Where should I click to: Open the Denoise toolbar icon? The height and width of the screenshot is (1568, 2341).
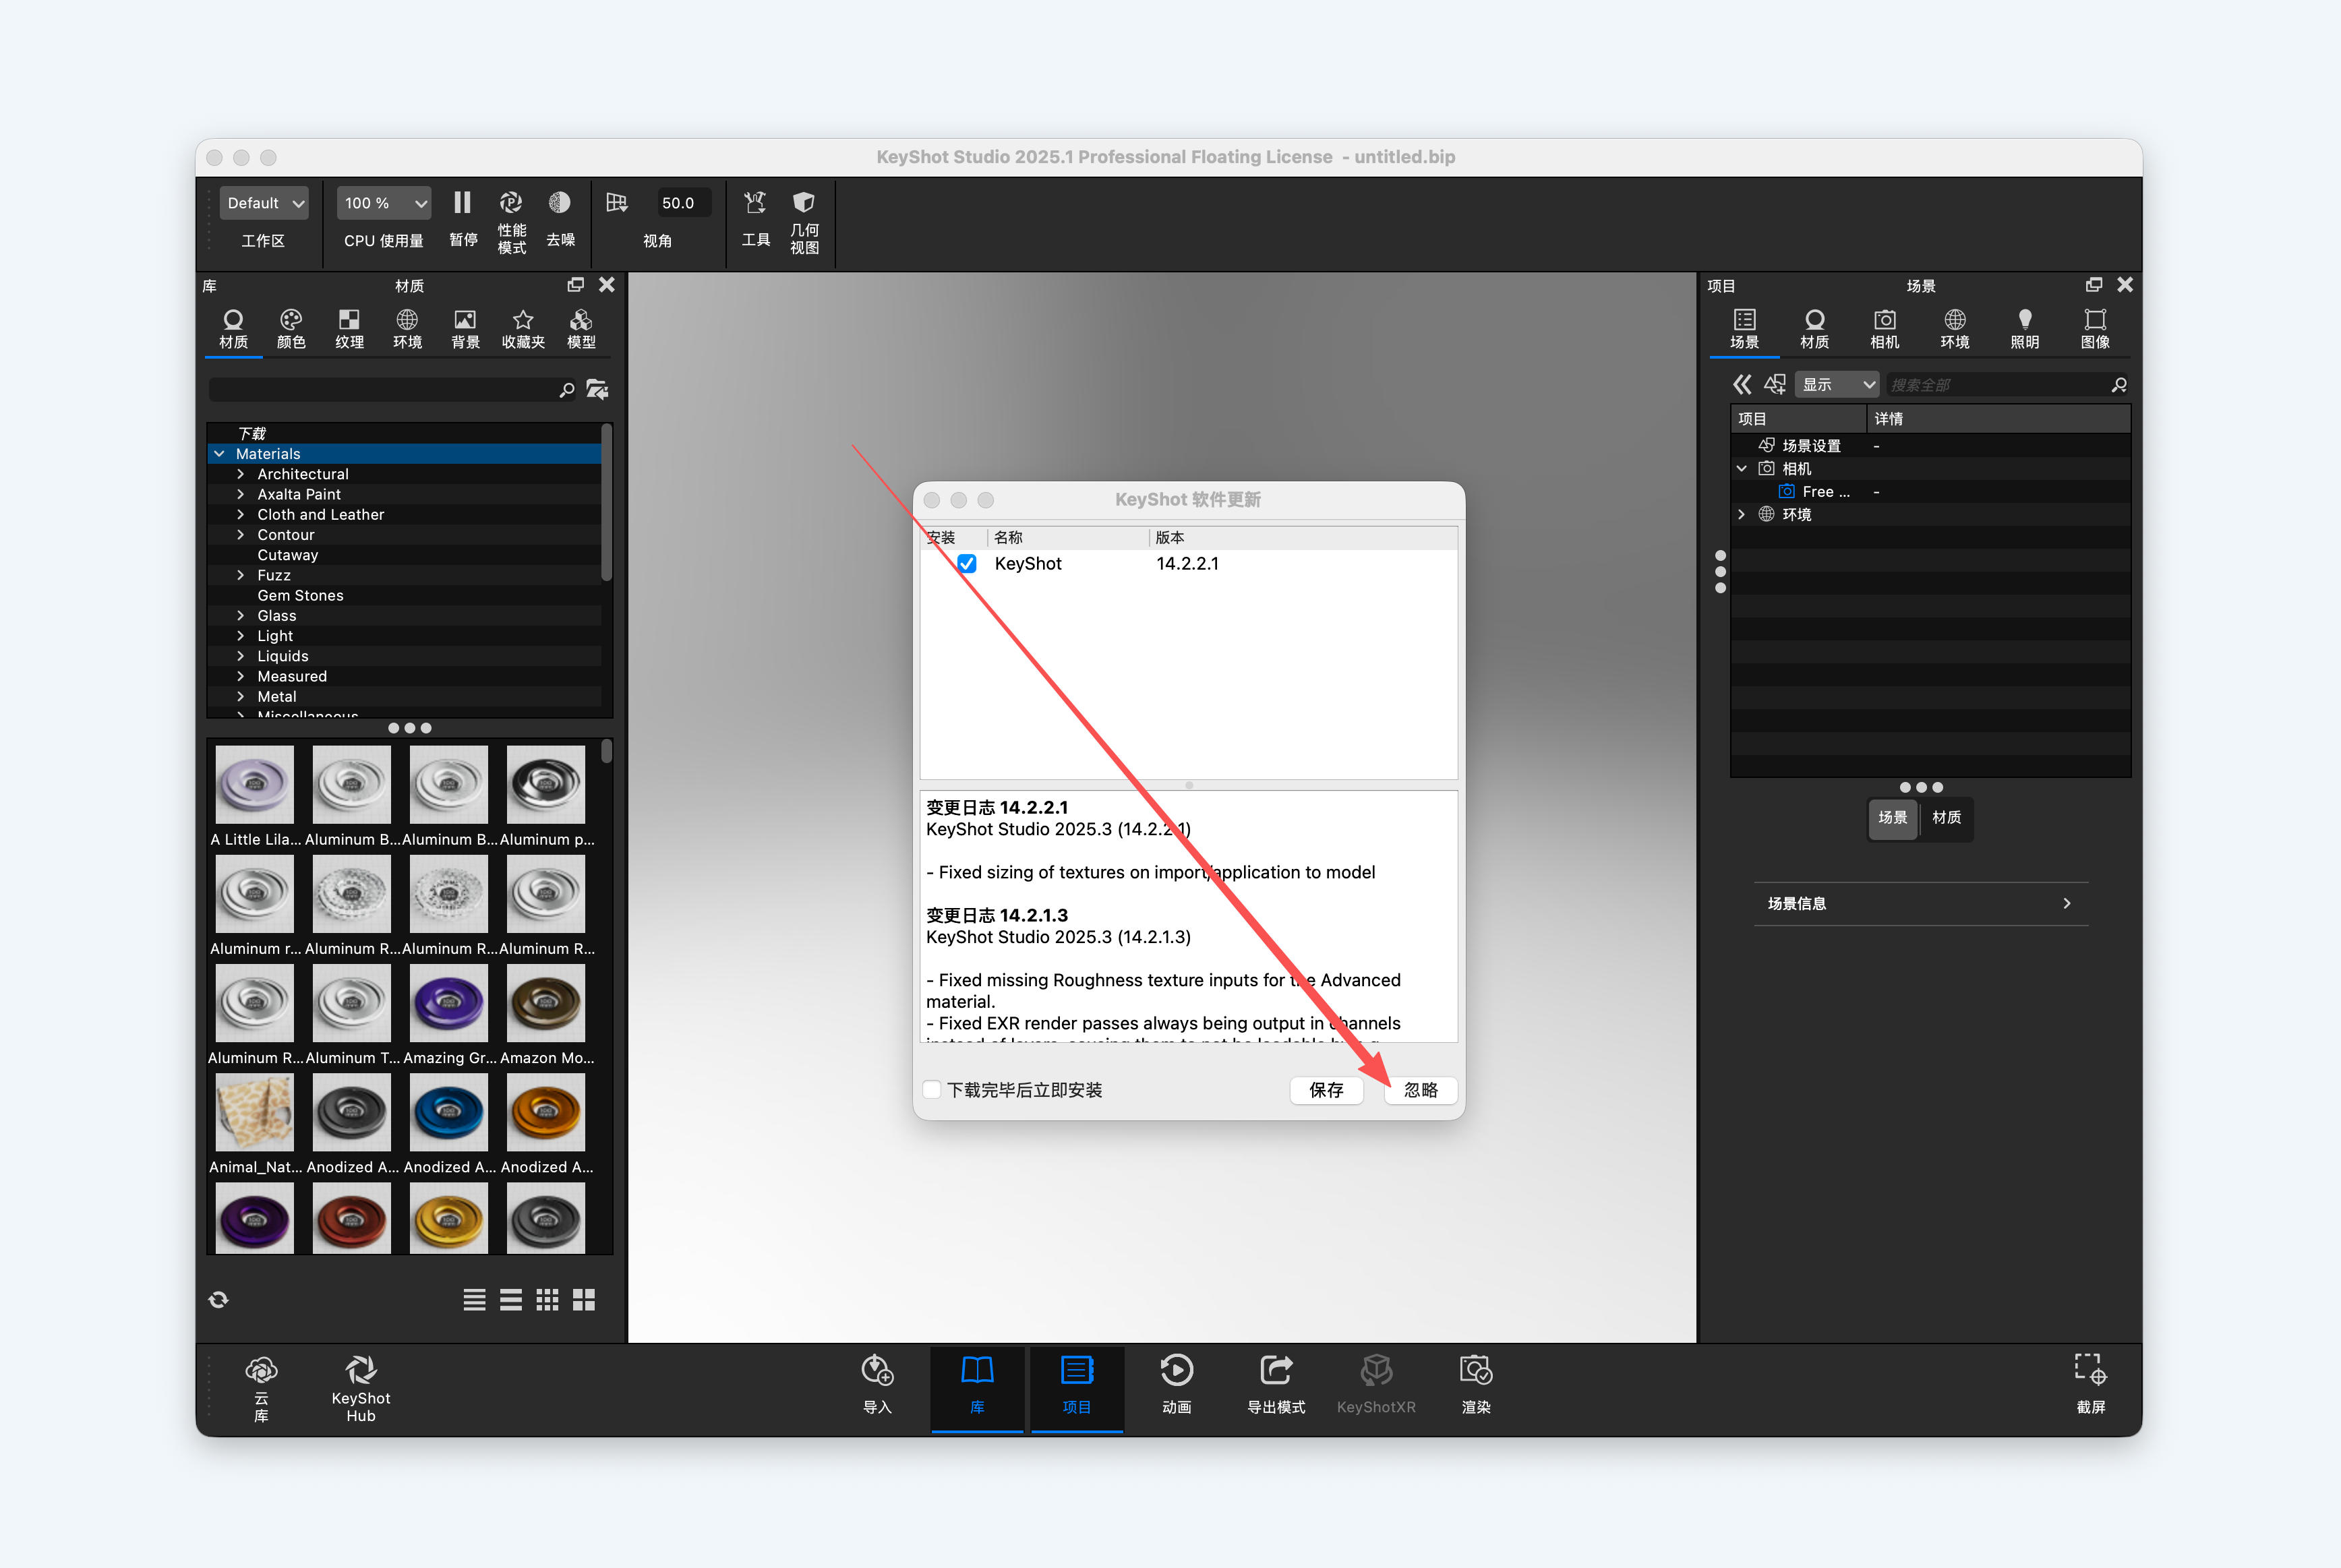(560, 203)
